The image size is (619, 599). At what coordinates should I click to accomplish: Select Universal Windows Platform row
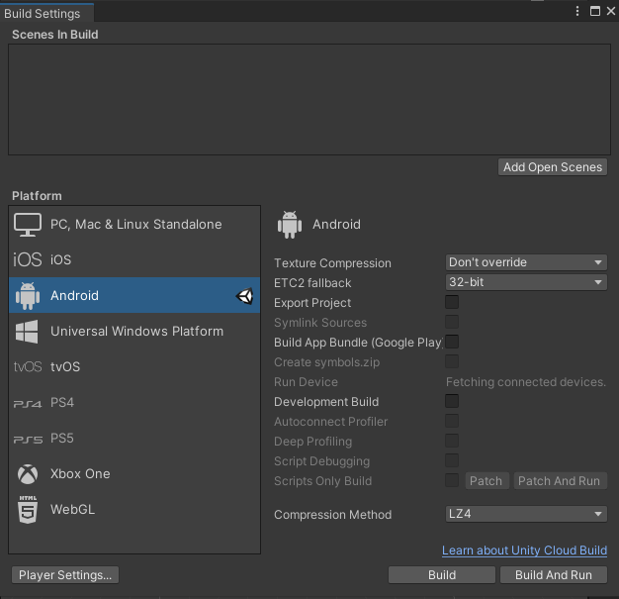(x=134, y=332)
